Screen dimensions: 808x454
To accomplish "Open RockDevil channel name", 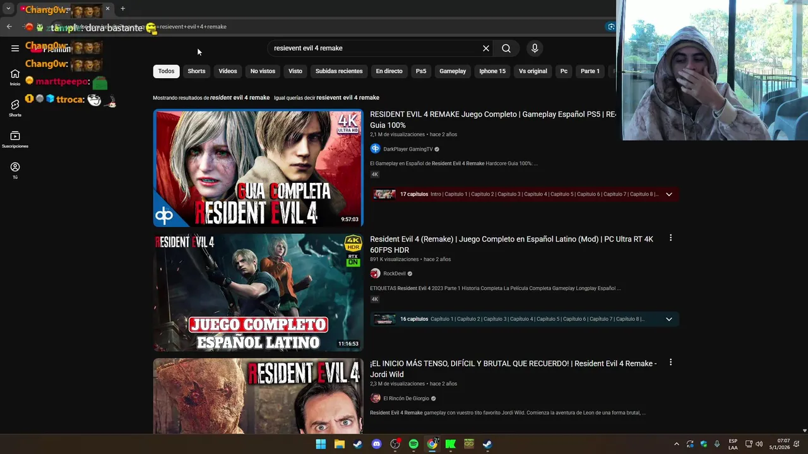I will [395, 274].
